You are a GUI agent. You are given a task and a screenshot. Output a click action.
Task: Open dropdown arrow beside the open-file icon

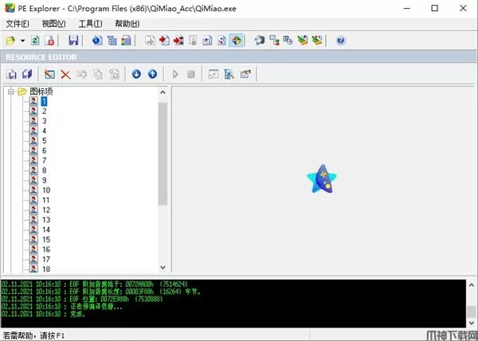[x=22, y=40]
